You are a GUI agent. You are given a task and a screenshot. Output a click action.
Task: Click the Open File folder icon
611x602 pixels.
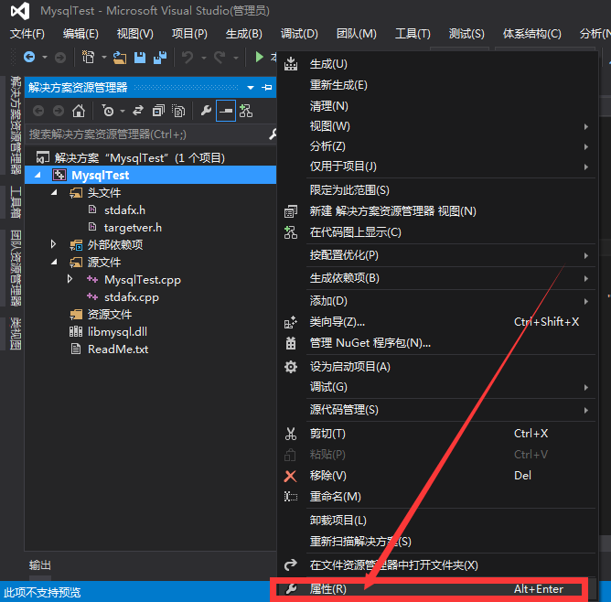pos(120,58)
